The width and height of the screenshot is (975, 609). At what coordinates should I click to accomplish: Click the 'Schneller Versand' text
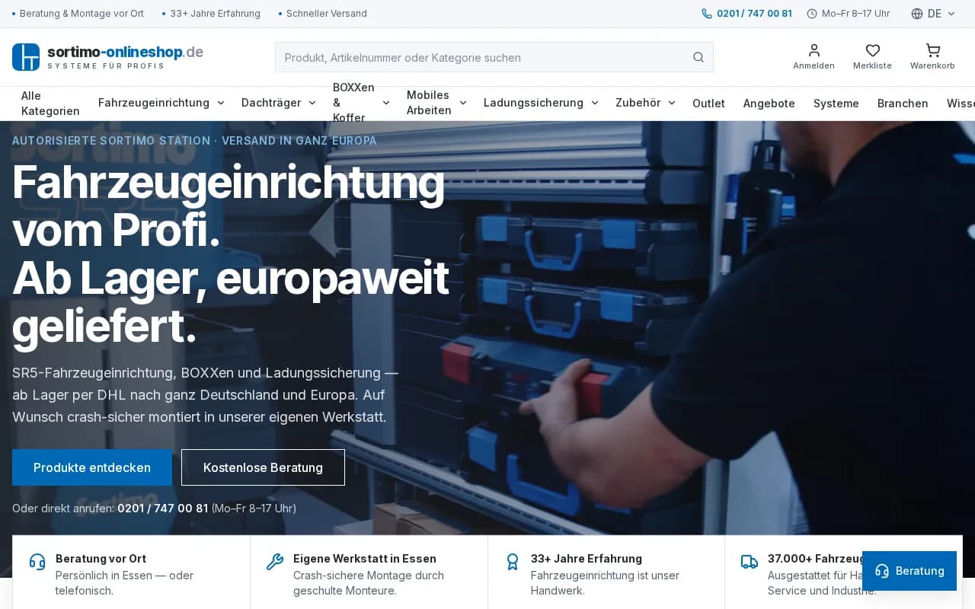327,14
